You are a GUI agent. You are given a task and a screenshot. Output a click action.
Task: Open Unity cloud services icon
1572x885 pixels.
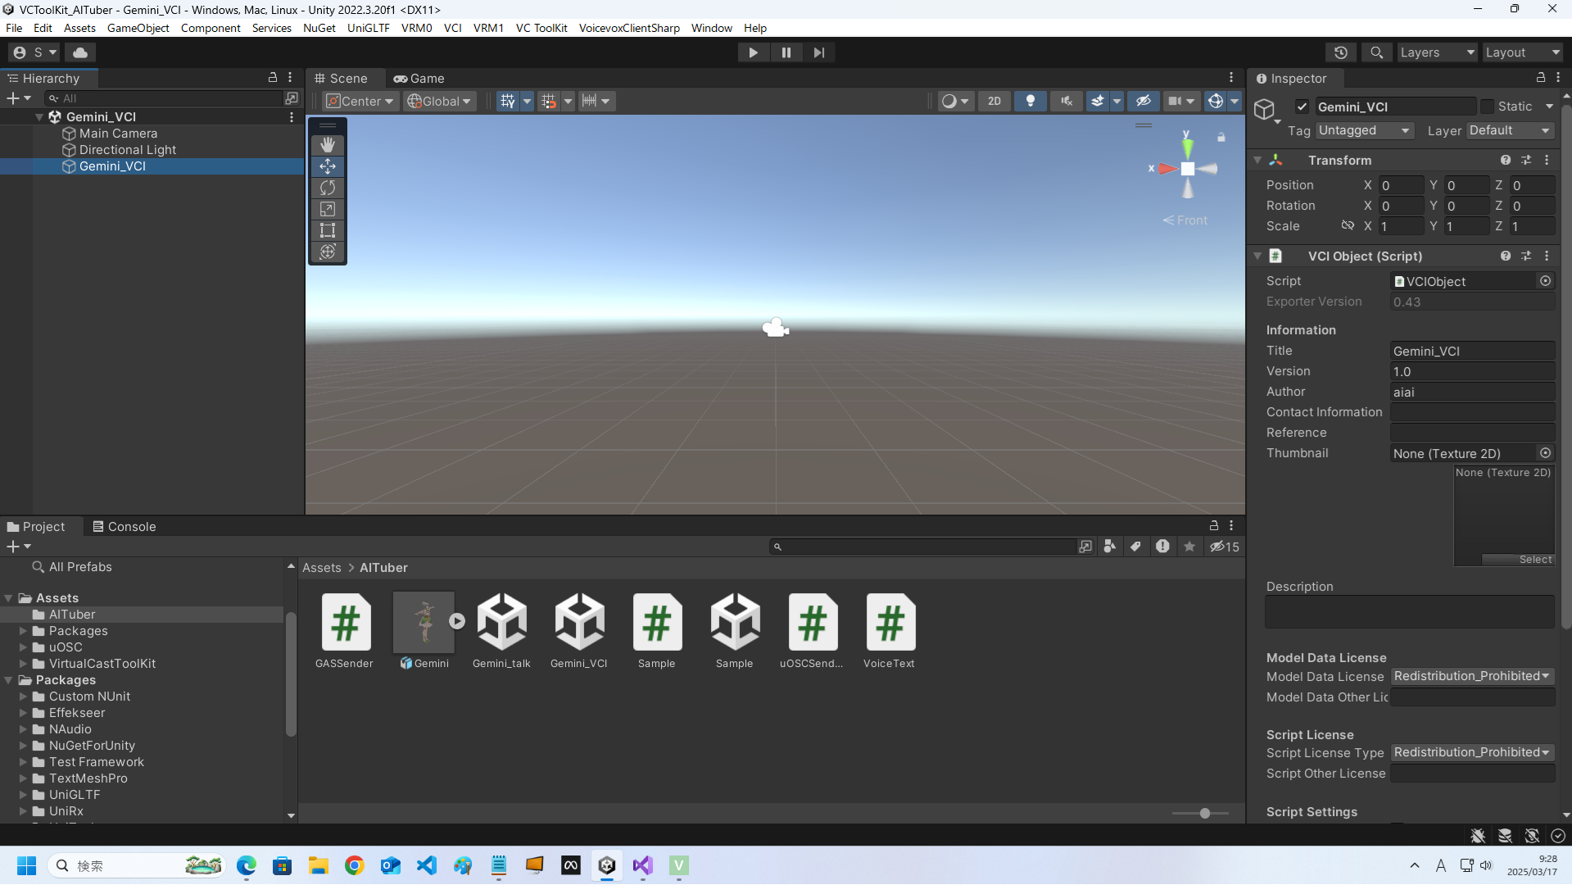(x=80, y=52)
